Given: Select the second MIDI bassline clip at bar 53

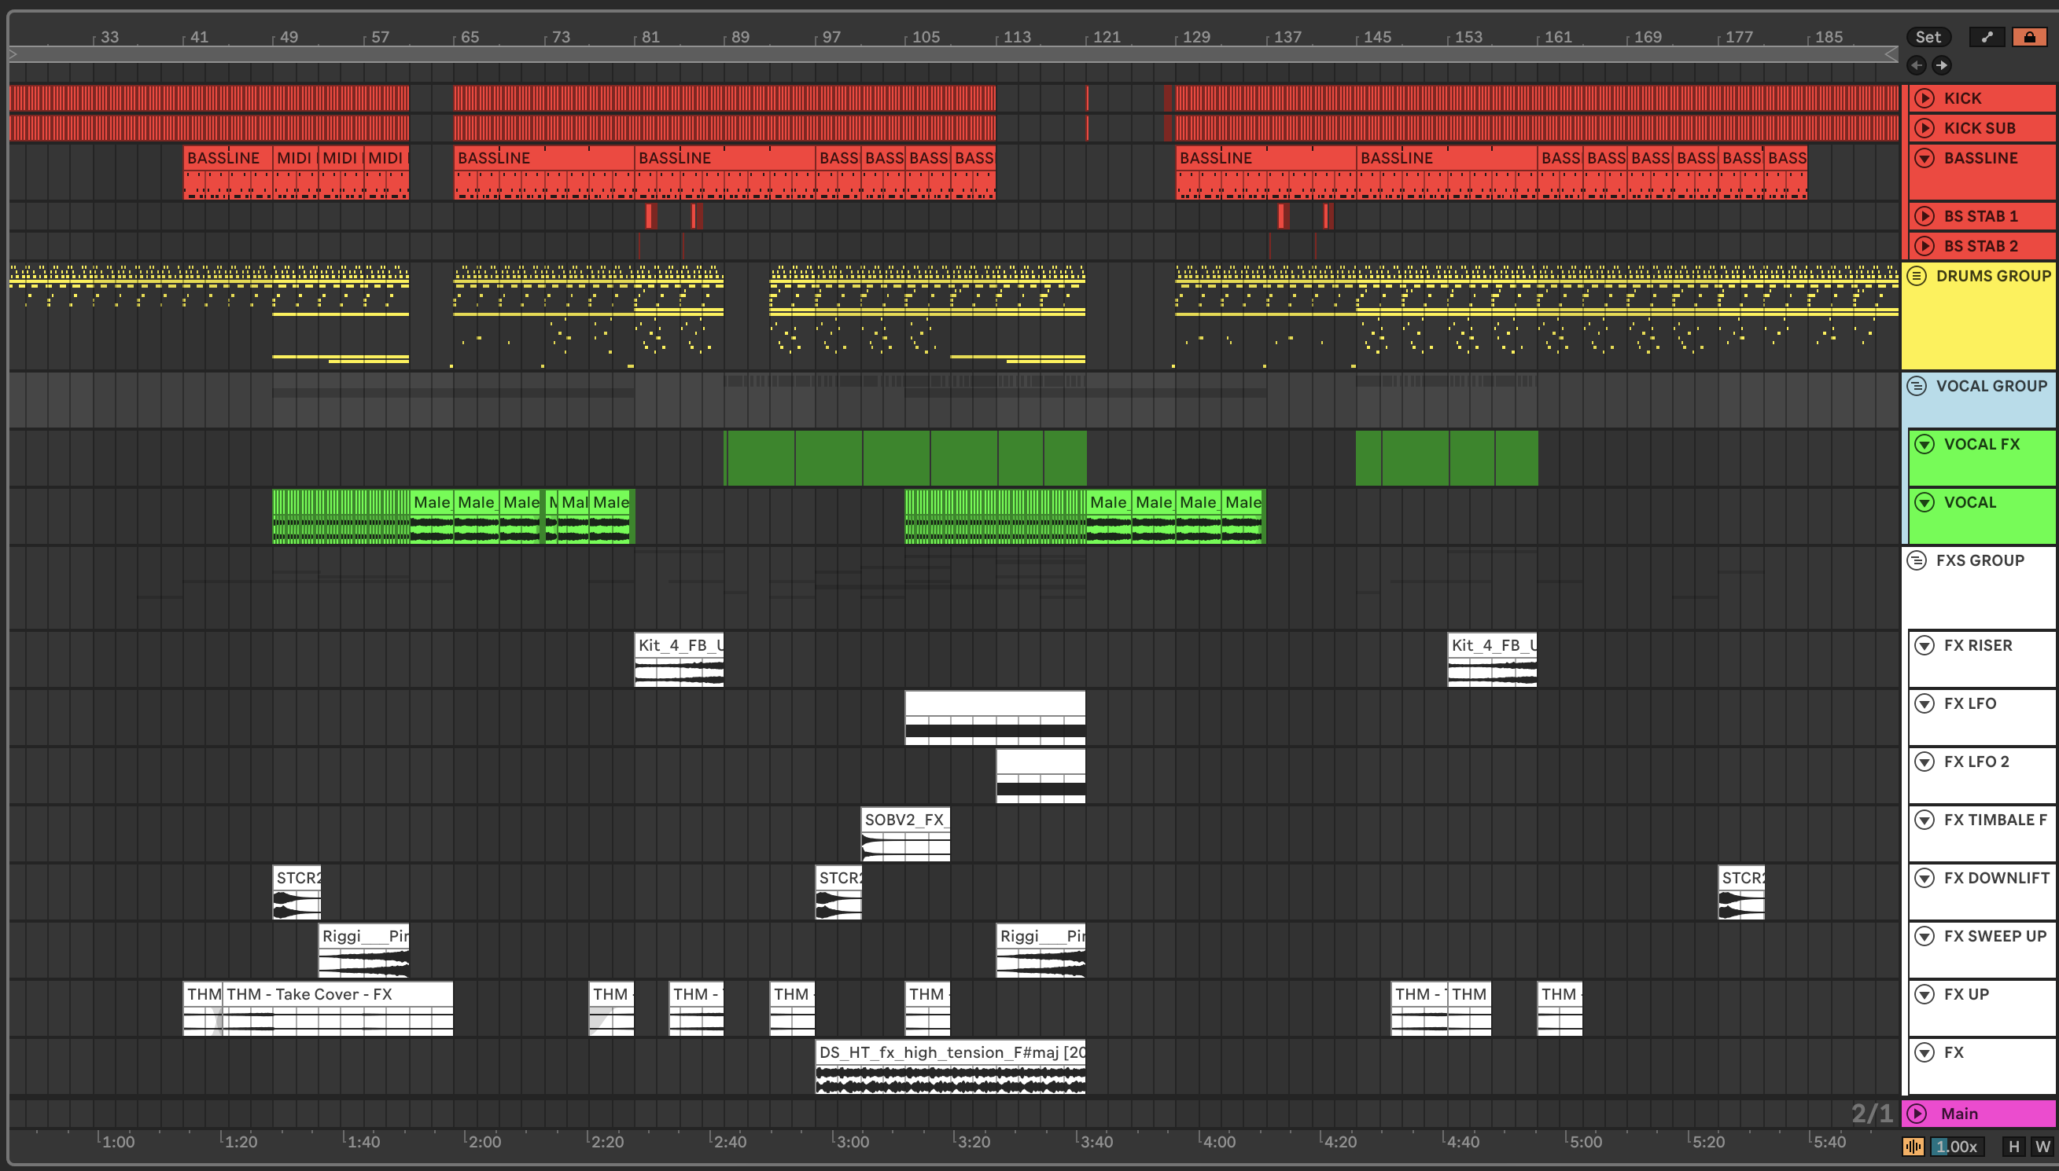Looking at the screenshot, I should [341, 172].
